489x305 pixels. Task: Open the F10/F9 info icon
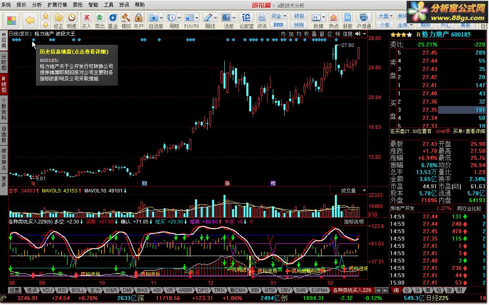click(189, 18)
